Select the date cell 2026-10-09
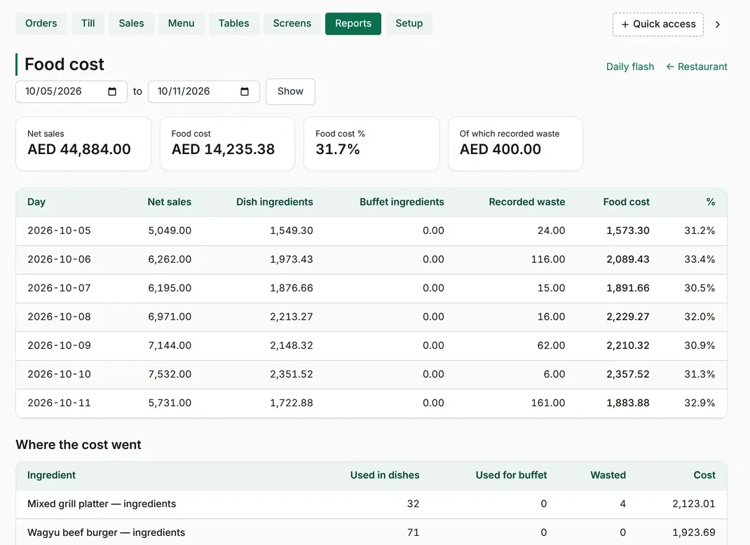 point(59,345)
